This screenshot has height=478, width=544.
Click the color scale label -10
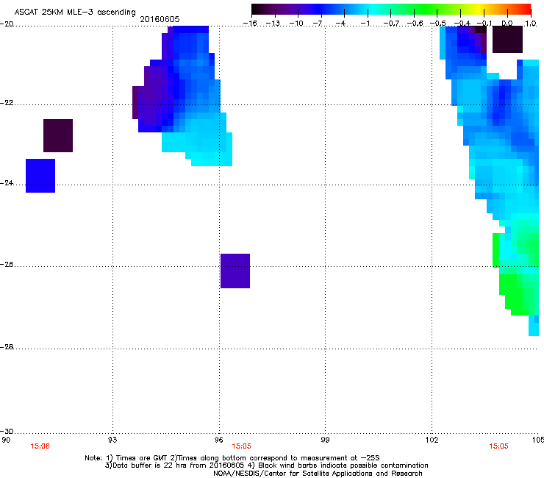click(296, 24)
